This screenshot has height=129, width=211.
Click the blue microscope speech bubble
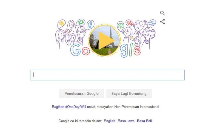tap(90, 25)
